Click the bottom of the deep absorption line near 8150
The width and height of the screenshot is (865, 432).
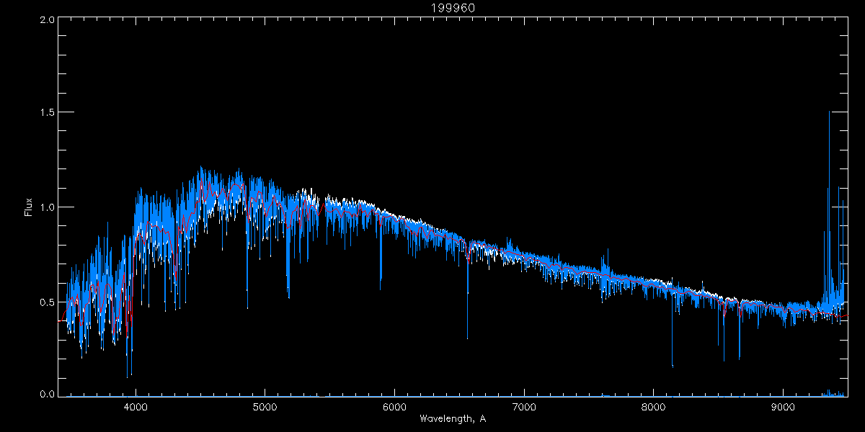pyautogui.click(x=673, y=365)
